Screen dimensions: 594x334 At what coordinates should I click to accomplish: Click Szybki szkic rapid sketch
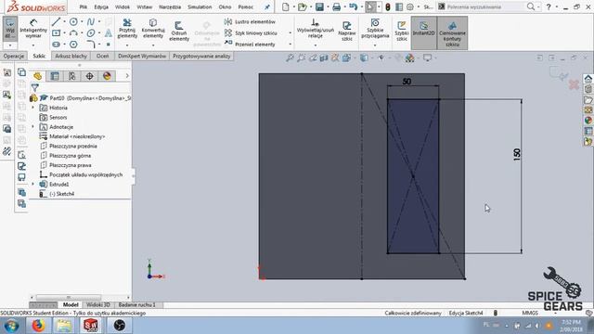(x=402, y=31)
